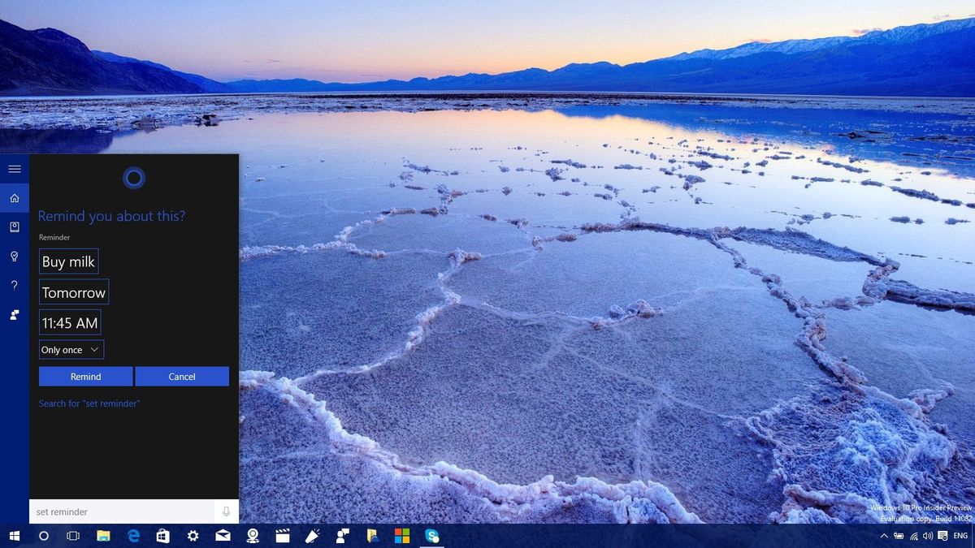Open the 'Only once' recurrence dropdown

click(x=71, y=349)
